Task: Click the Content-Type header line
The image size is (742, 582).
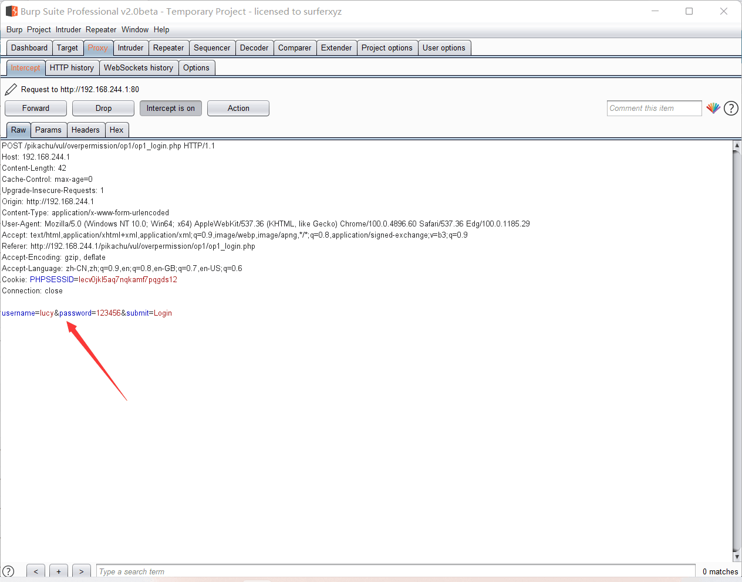Action: 85,213
